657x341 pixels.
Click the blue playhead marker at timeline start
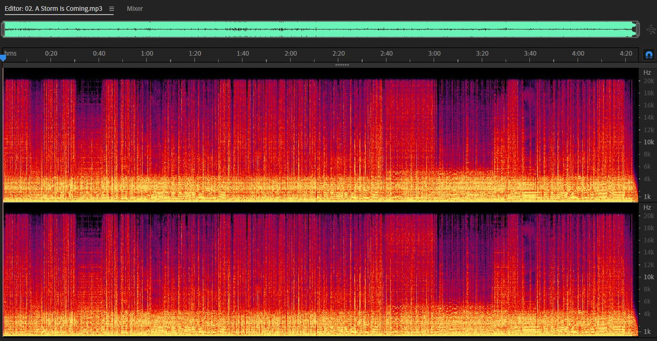click(x=3, y=58)
